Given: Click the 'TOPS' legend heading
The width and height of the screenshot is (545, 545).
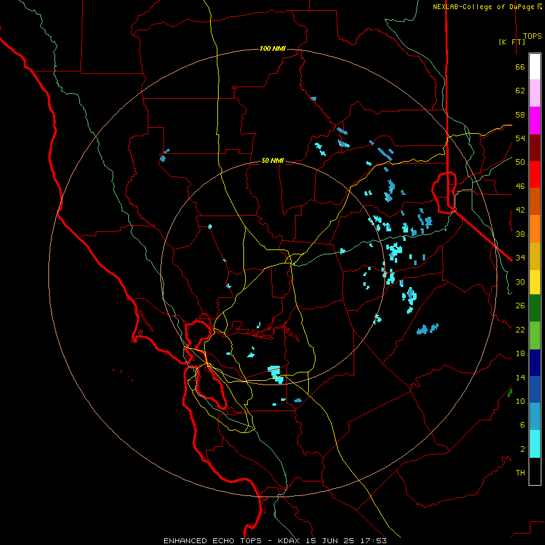Looking at the screenshot, I should point(532,36).
